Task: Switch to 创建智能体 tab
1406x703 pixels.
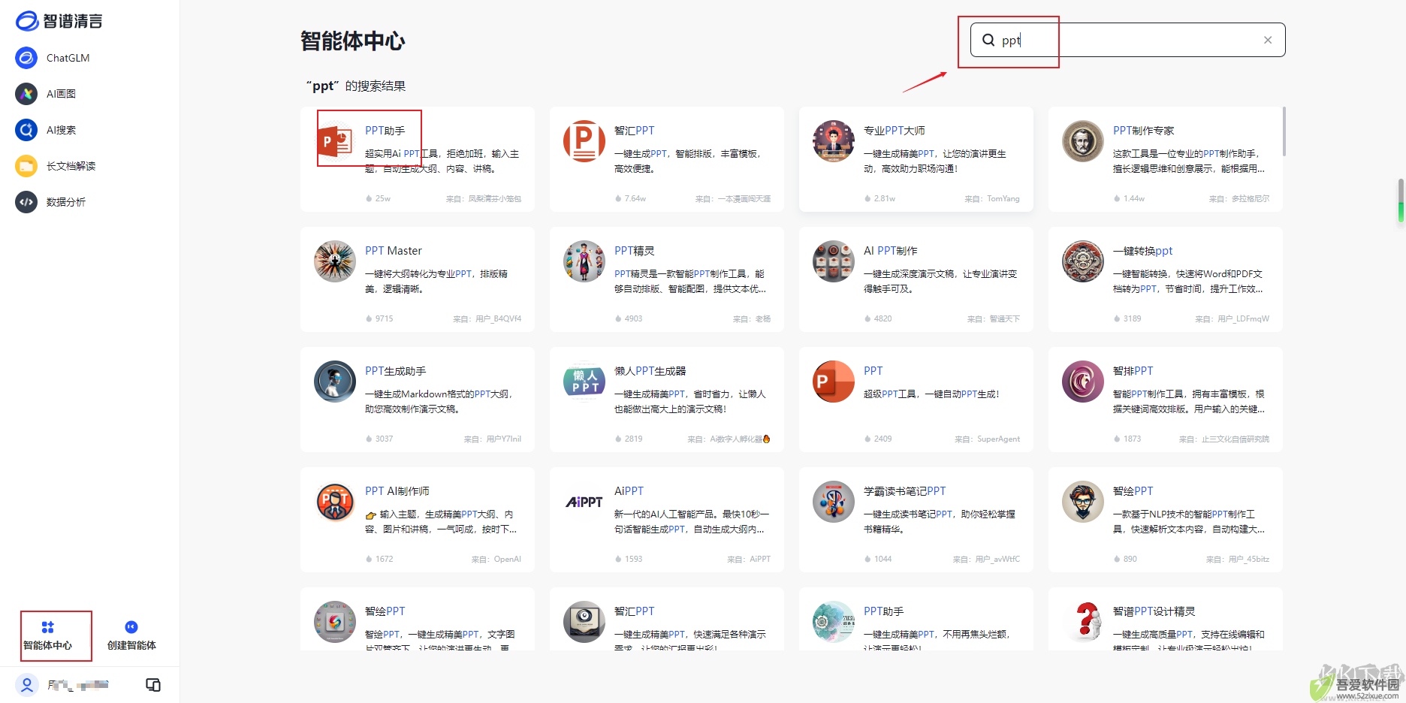Action: (x=131, y=635)
